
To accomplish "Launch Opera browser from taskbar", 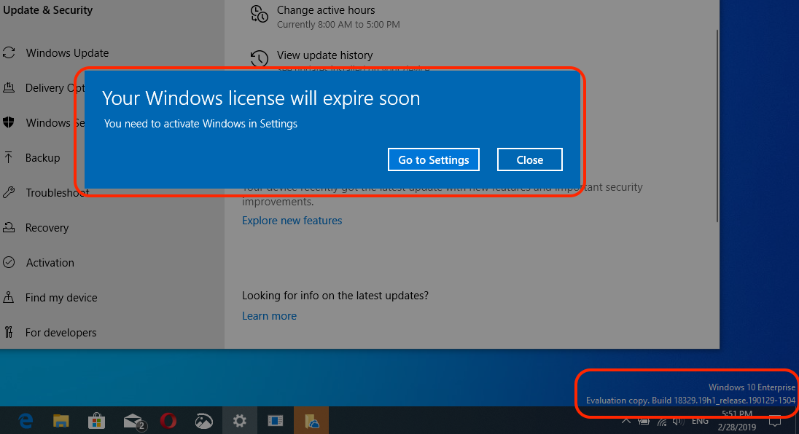I will (168, 421).
